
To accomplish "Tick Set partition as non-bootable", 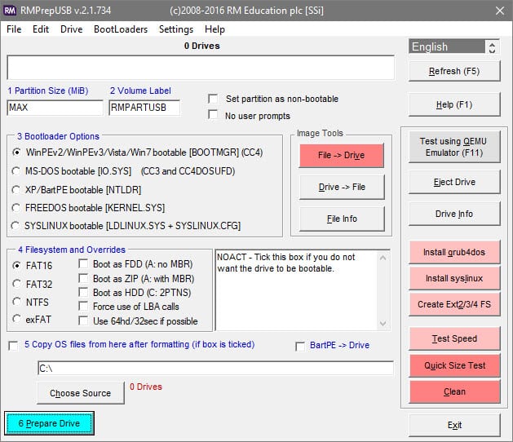I will pyautogui.click(x=213, y=99).
